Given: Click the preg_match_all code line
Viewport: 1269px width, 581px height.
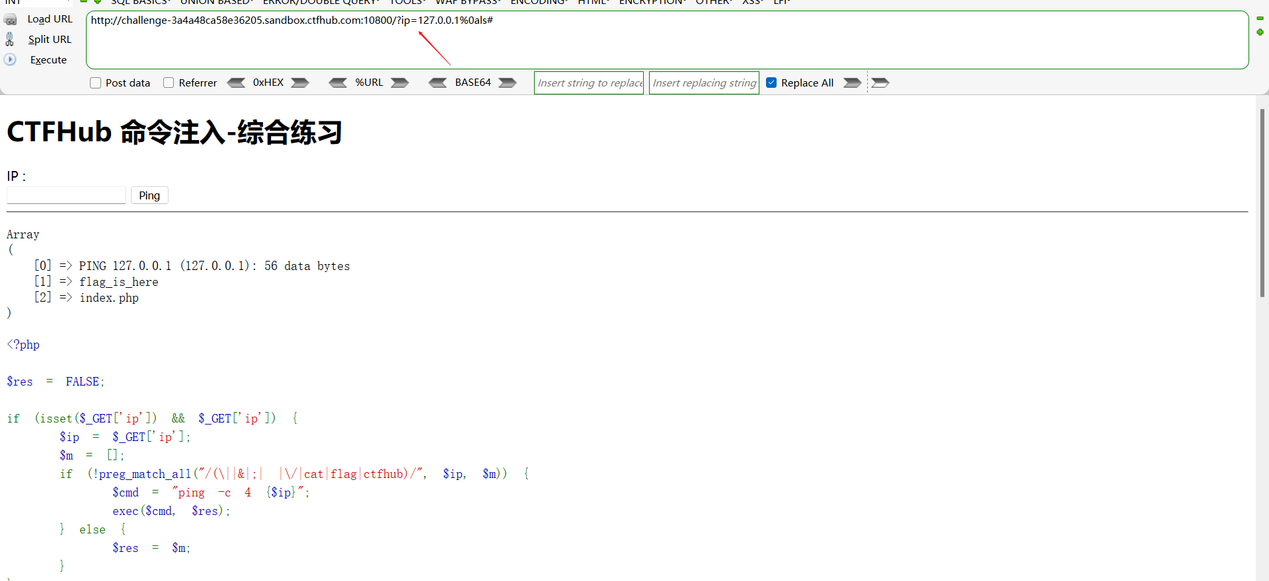Looking at the screenshot, I should tap(294, 474).
